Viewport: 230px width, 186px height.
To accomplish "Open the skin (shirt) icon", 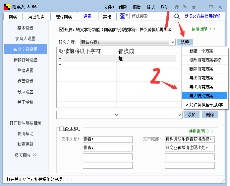I will (194, 7).
